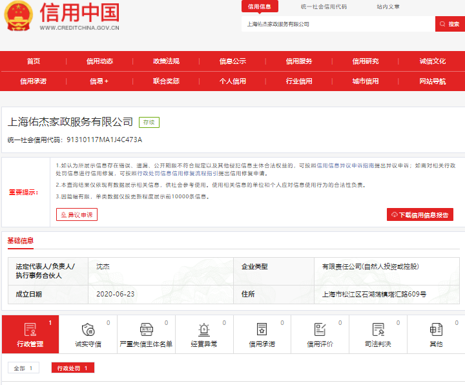Open the 严重失信主体名单 icon
The height and width of the screenshot is (385, 465).
click(146, 329)
